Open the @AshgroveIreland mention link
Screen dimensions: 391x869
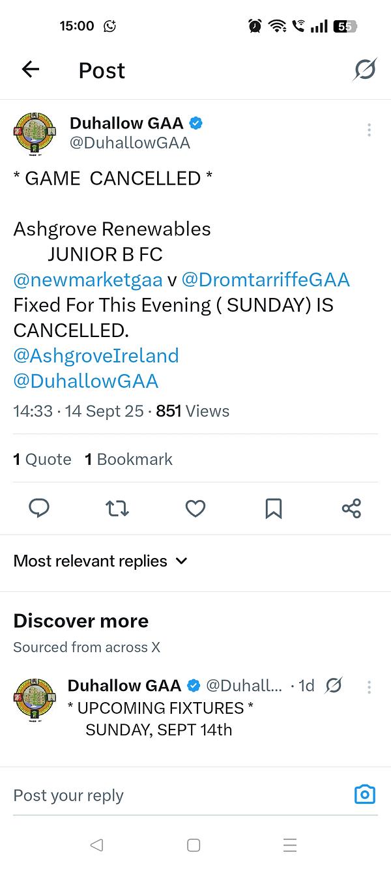[96, 356]
